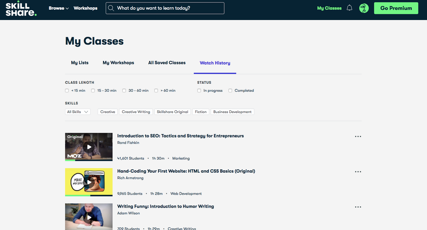This screenshot has width=427, height=230.
Task: Click the search magnifier icon
Action: (x=111, y=8)
